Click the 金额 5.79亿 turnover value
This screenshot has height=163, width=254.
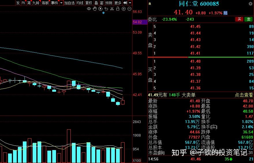194,127
